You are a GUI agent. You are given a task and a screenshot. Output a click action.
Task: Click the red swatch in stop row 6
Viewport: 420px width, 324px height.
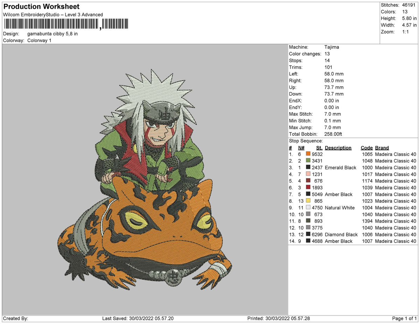308,188
